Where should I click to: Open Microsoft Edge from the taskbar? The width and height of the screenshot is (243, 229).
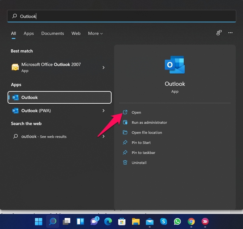coord(108,221)
